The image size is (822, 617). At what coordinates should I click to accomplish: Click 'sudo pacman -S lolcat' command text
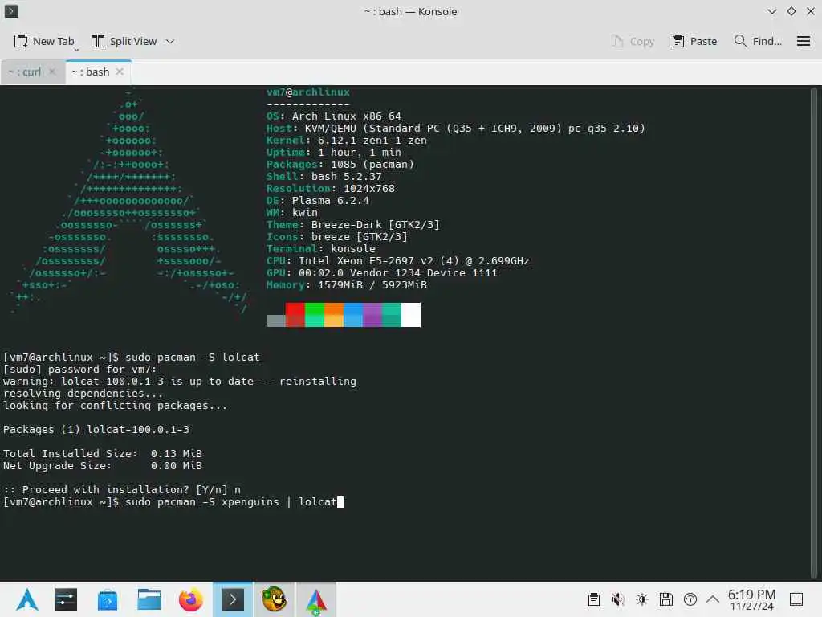point(193,358)
